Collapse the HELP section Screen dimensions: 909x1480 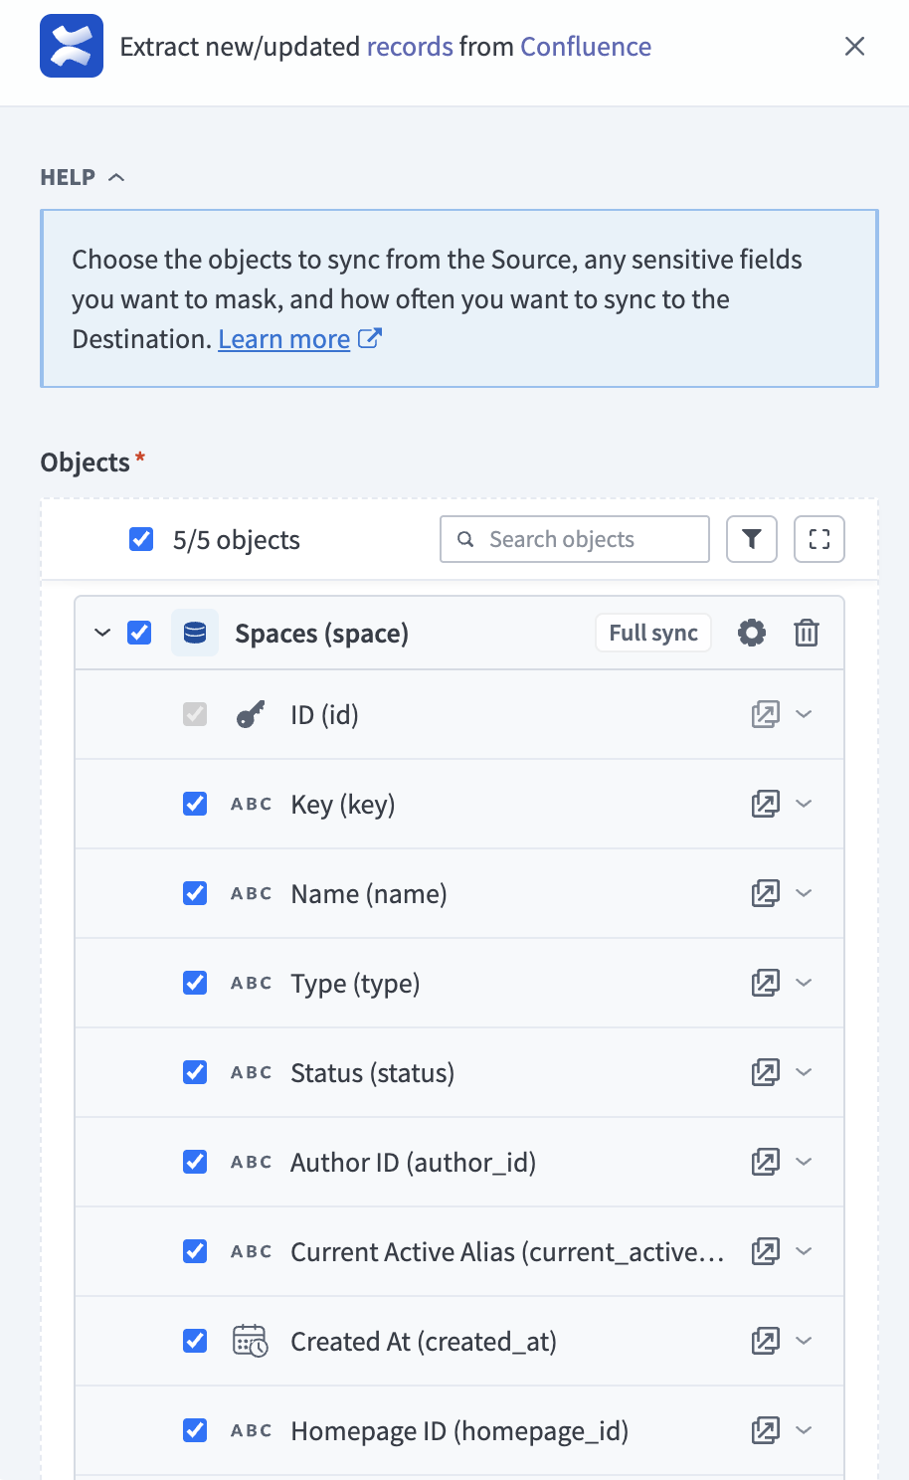click(83, 177)
